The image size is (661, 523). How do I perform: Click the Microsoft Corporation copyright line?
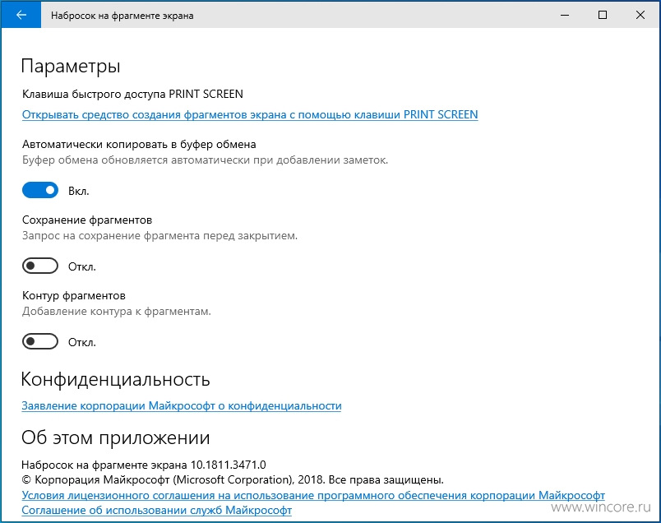tap(233, 480)
